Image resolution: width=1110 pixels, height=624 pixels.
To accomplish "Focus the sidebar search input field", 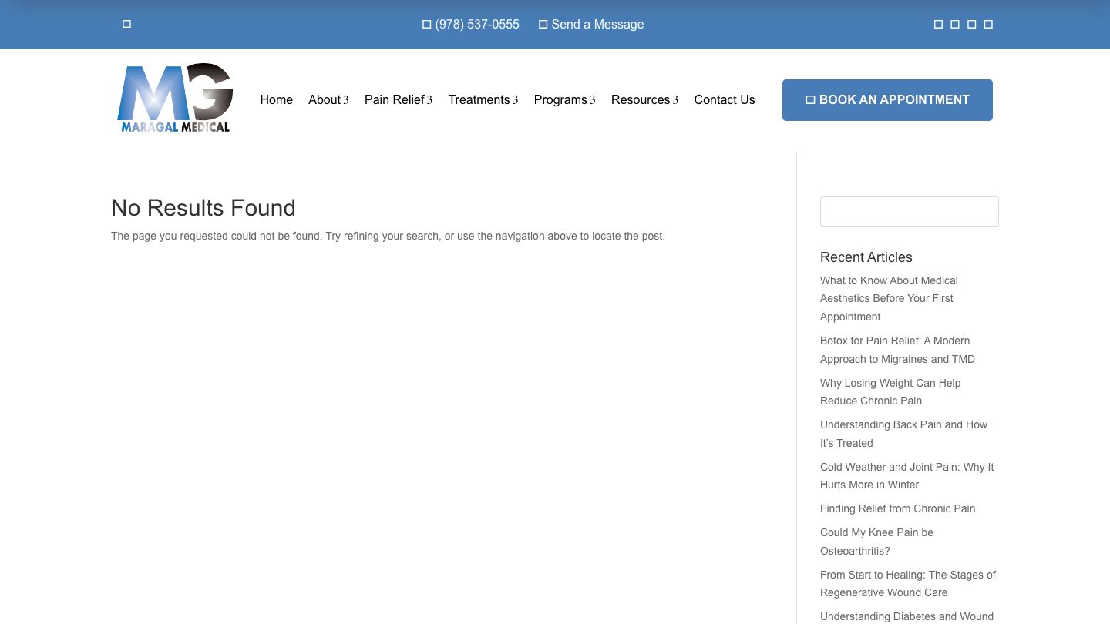I will 909,212.
